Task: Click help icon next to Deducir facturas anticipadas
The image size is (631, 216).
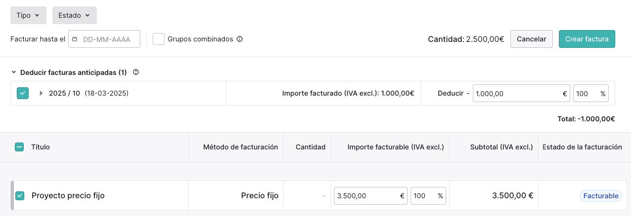Action: 136,72
